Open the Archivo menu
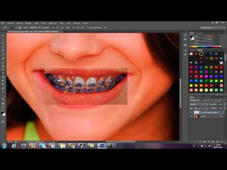 point(10,23)
